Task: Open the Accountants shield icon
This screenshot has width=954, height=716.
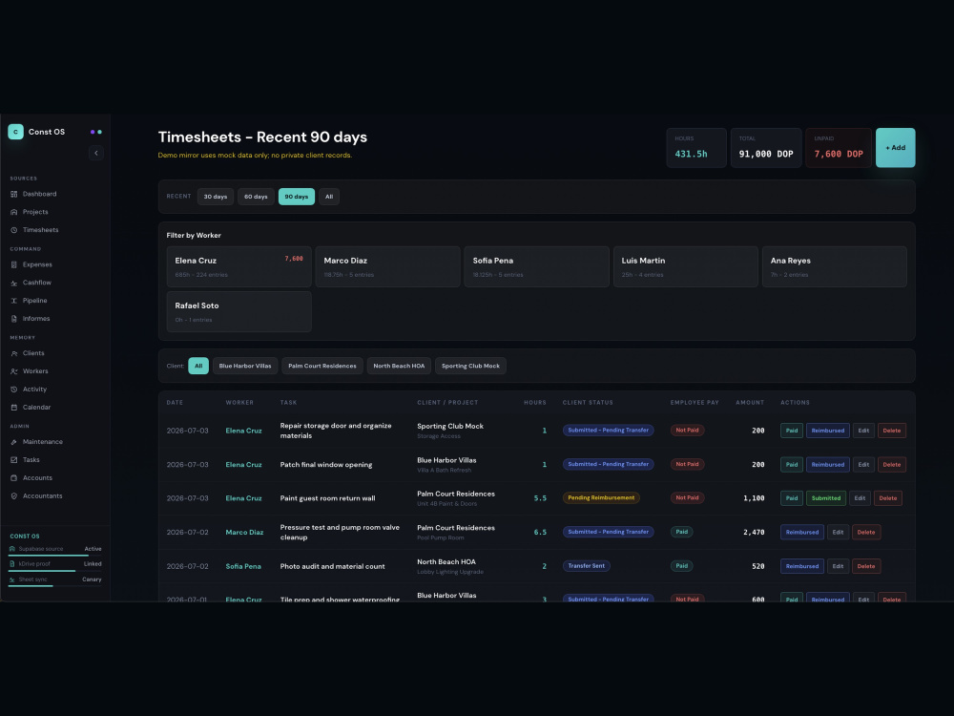Action: point(14,496)
